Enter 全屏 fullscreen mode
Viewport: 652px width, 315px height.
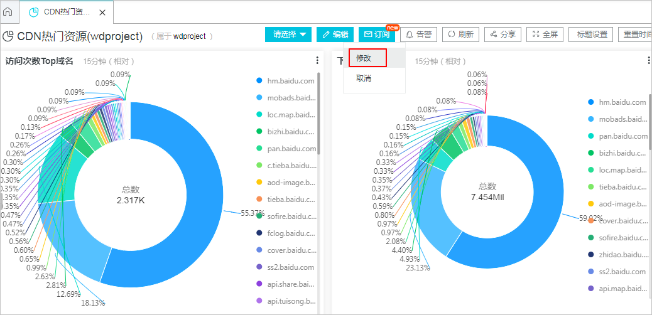tap(545, 35)
